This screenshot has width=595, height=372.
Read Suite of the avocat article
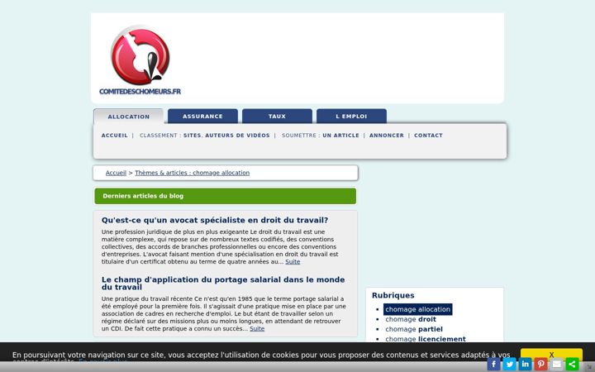tap(293, 261)
